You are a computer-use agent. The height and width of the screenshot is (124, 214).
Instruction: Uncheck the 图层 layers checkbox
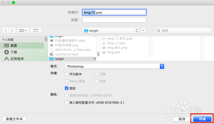point(67,88)
